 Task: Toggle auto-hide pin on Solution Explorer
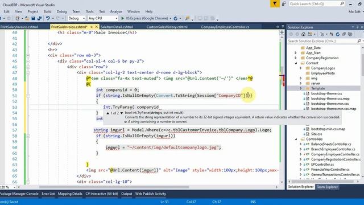[x=358, y=27]
